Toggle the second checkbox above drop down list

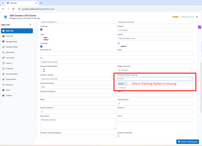(41, 47)
